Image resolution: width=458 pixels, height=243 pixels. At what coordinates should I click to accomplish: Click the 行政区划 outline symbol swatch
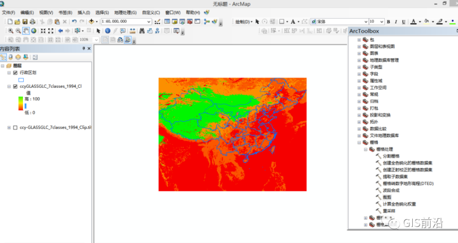21,80
